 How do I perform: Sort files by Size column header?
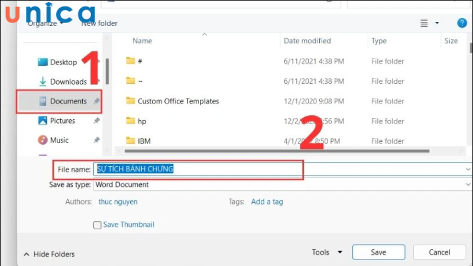pyautogui.click(x=451, y=41)
